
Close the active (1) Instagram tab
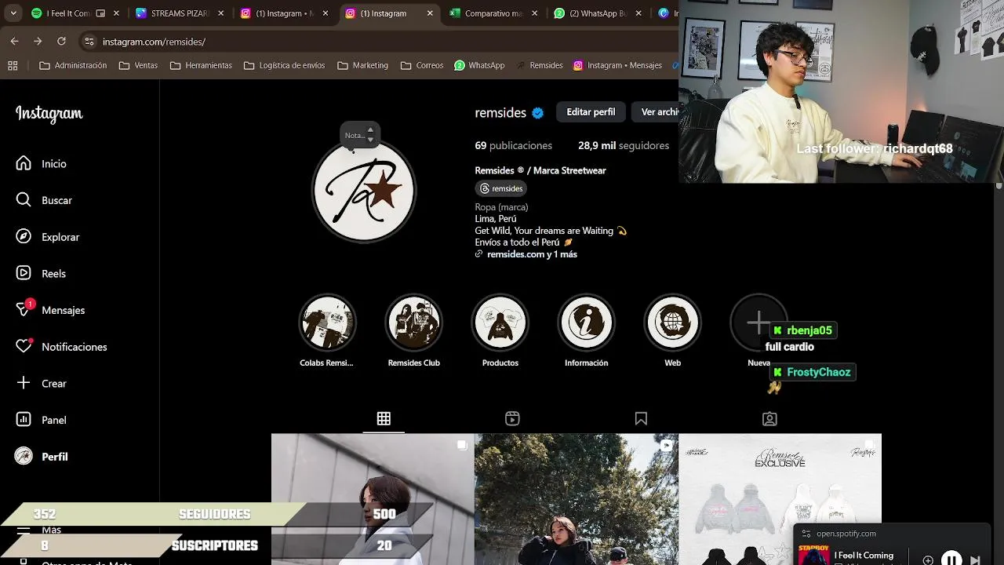point(430,13)
